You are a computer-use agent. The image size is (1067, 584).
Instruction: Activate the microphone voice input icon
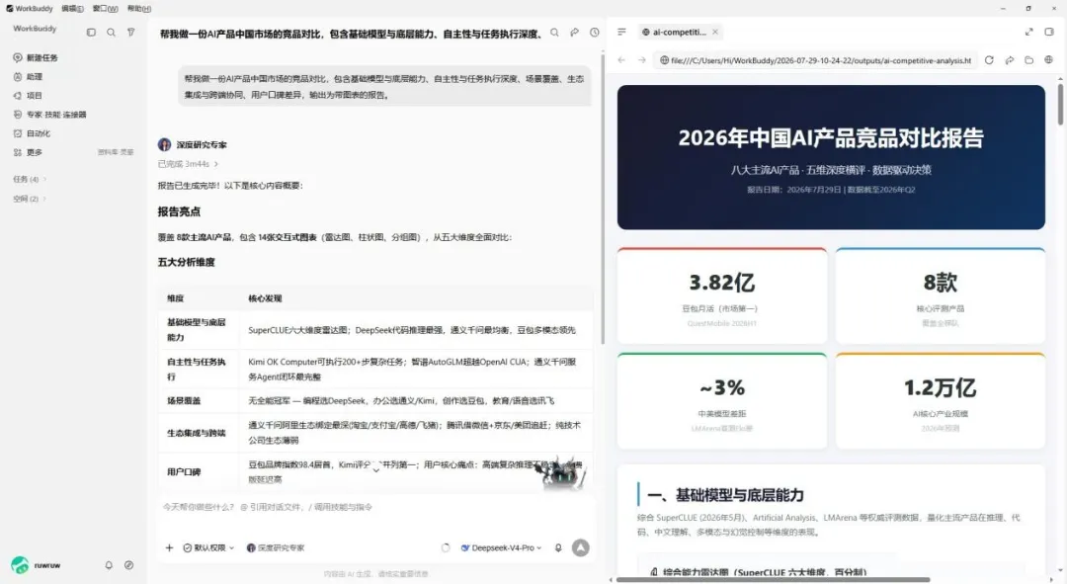558,547
